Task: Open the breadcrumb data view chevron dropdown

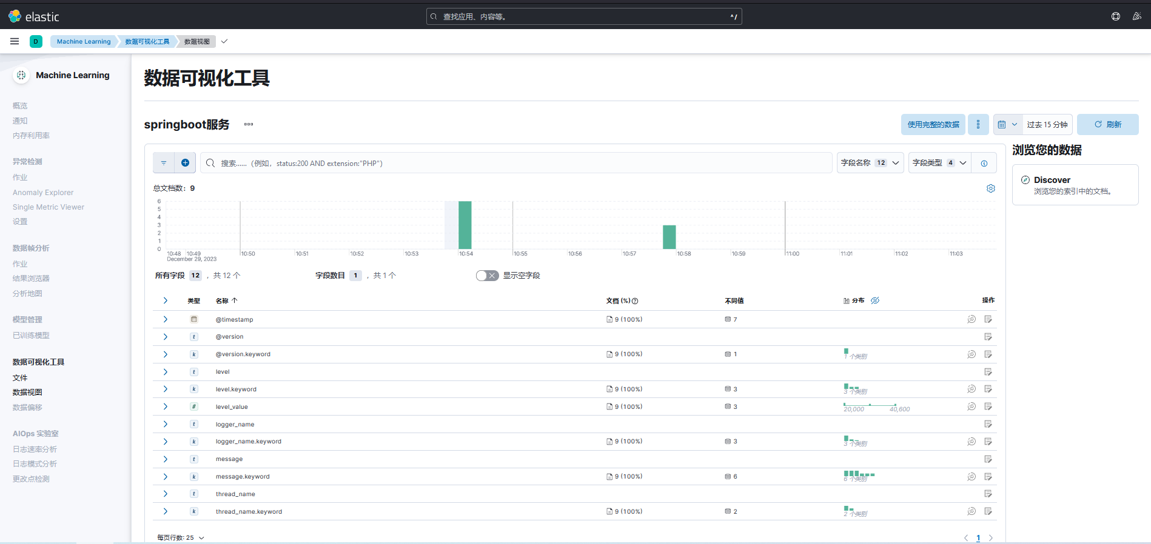Action: [224, 41]
